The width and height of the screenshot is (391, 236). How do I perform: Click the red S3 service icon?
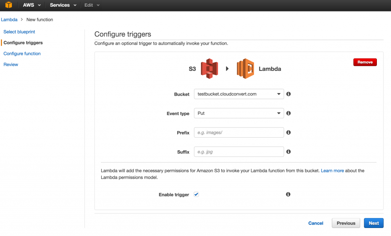pos(210,69)
